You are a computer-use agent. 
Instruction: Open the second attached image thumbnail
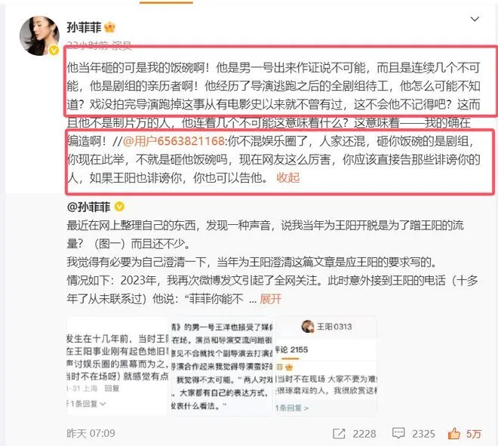tap(222, 366)
